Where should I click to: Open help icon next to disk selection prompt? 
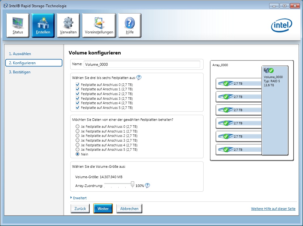(139, 78)
